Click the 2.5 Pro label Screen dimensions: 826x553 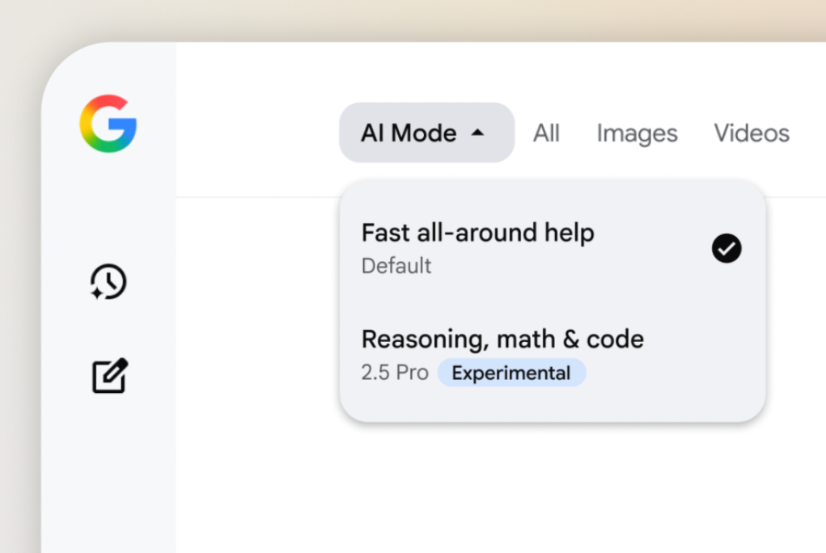point(395,373)
